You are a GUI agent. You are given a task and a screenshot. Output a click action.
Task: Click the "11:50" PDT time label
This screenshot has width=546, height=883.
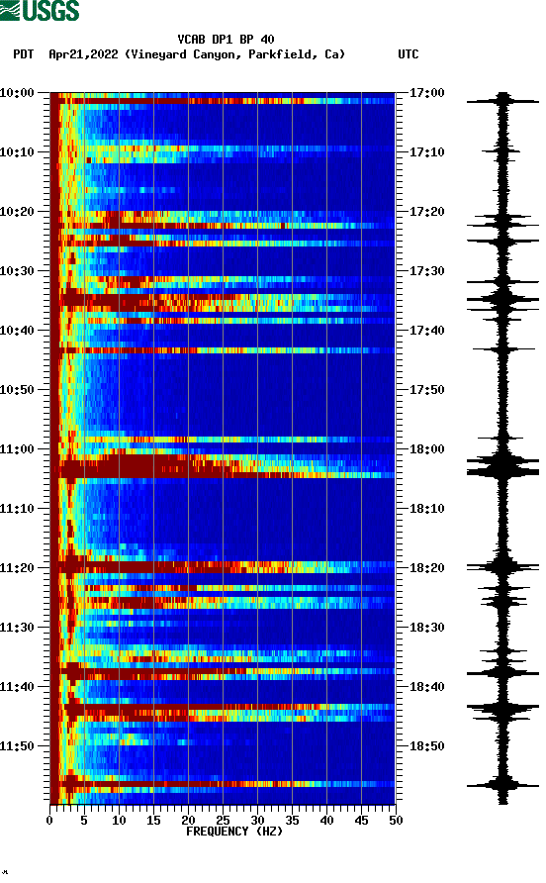click(17, 746)
